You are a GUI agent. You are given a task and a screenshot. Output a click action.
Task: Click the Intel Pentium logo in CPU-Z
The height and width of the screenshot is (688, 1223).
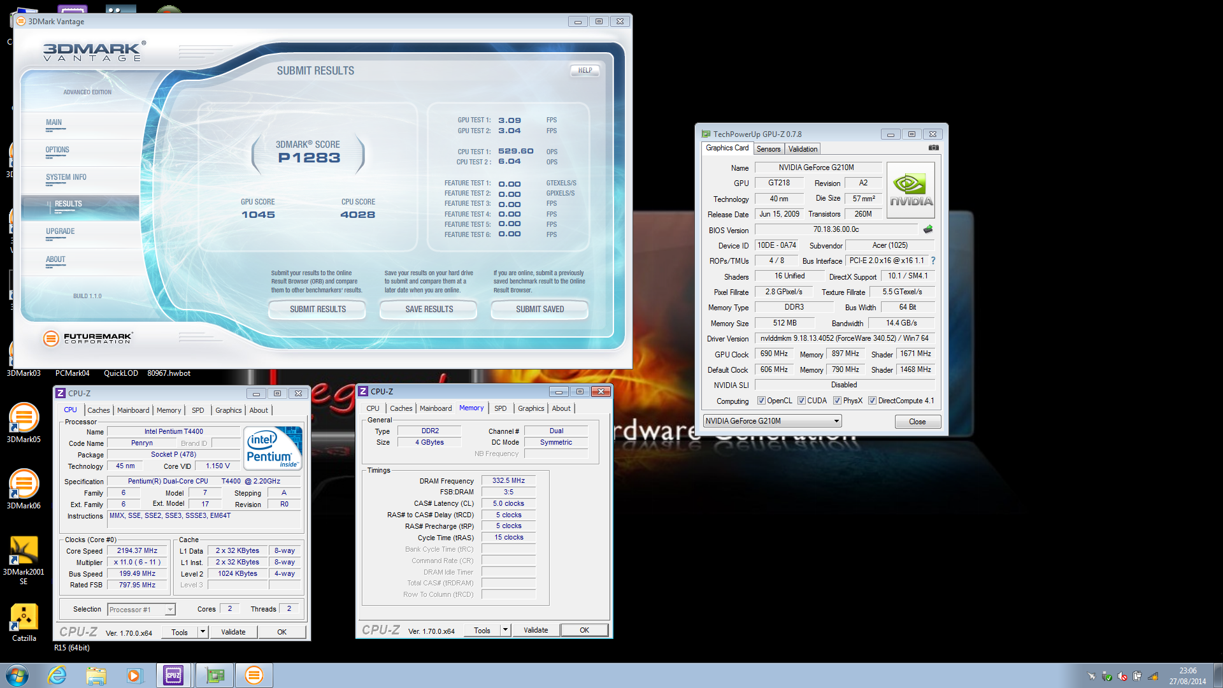[273, 448]
